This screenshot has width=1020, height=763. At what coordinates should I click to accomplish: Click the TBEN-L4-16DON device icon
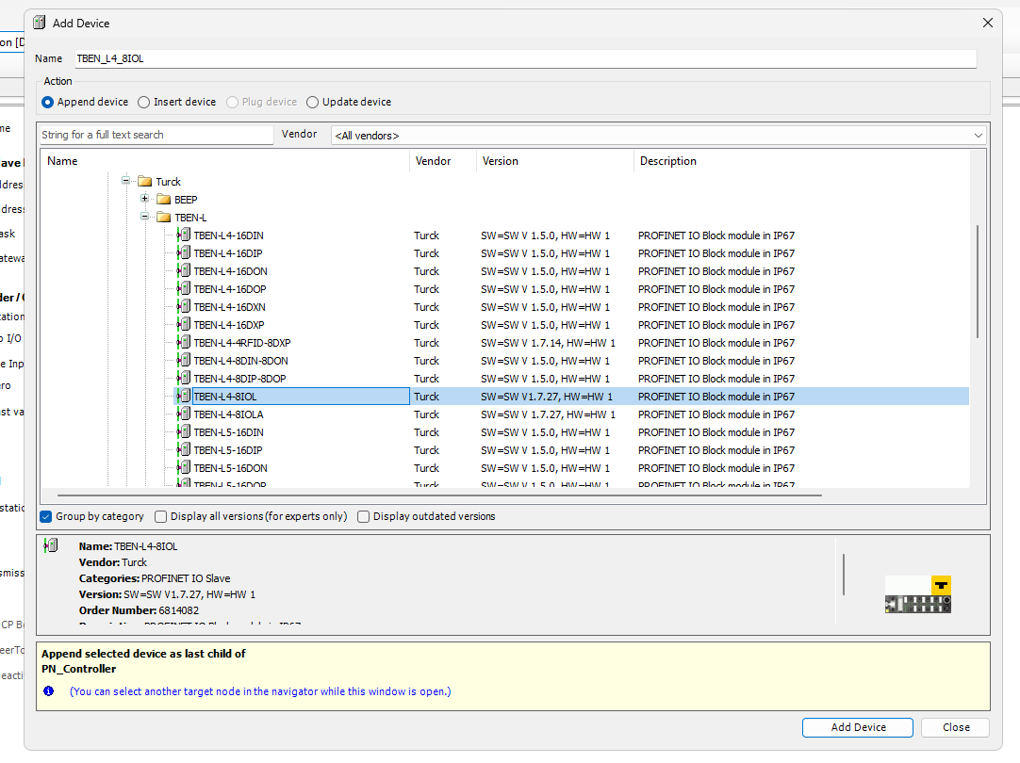(x=184, y=271)
